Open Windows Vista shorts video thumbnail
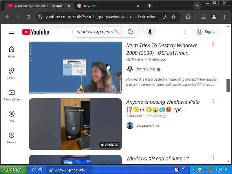The height and width of the screenshot is (174, 232). (x=75, y=124)
